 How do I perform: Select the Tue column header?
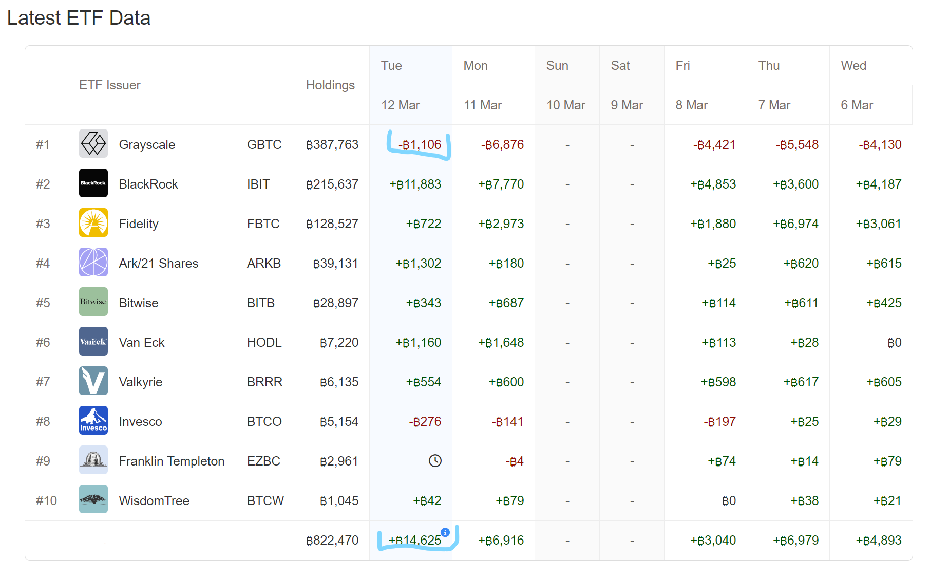coord(391,66)
